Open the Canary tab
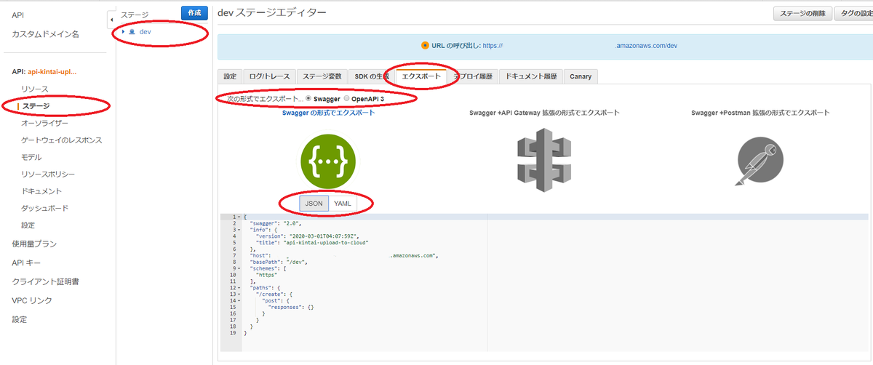Viewport: 873px width, 365px height. (581, 76)
